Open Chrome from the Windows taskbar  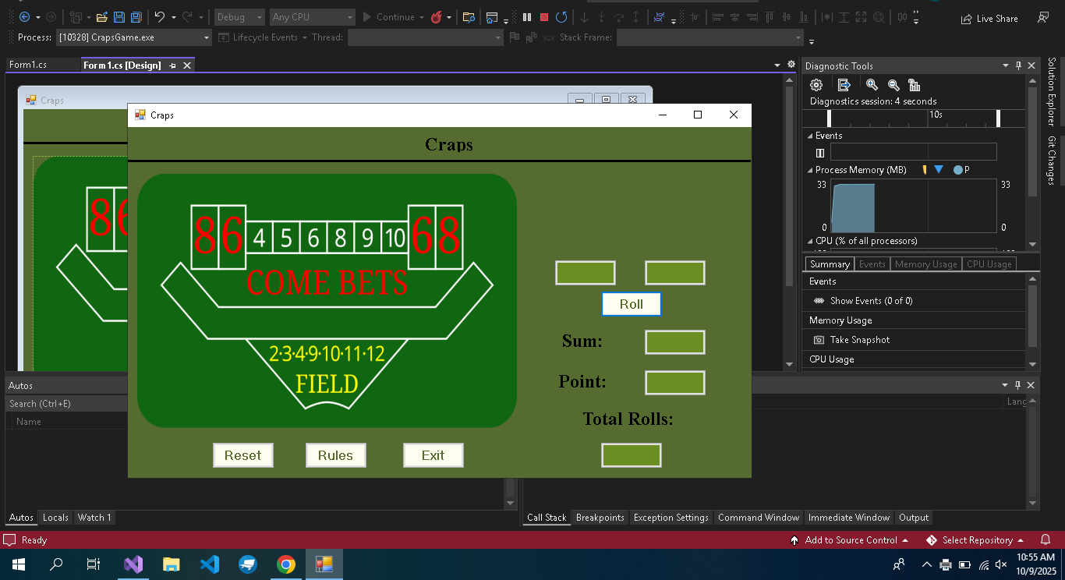[x=286, y=564]
